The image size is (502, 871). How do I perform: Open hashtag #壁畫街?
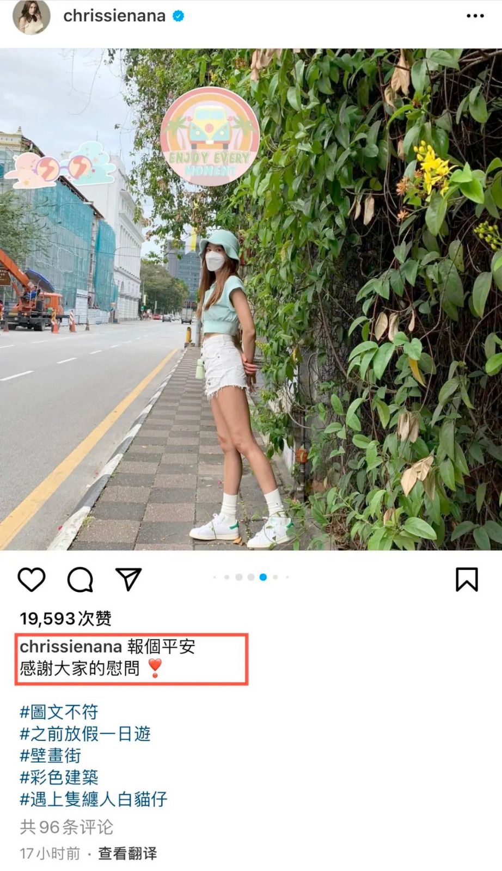pos(51,756)
